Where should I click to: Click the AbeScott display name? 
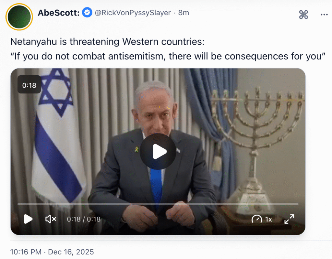coord(58,13)
